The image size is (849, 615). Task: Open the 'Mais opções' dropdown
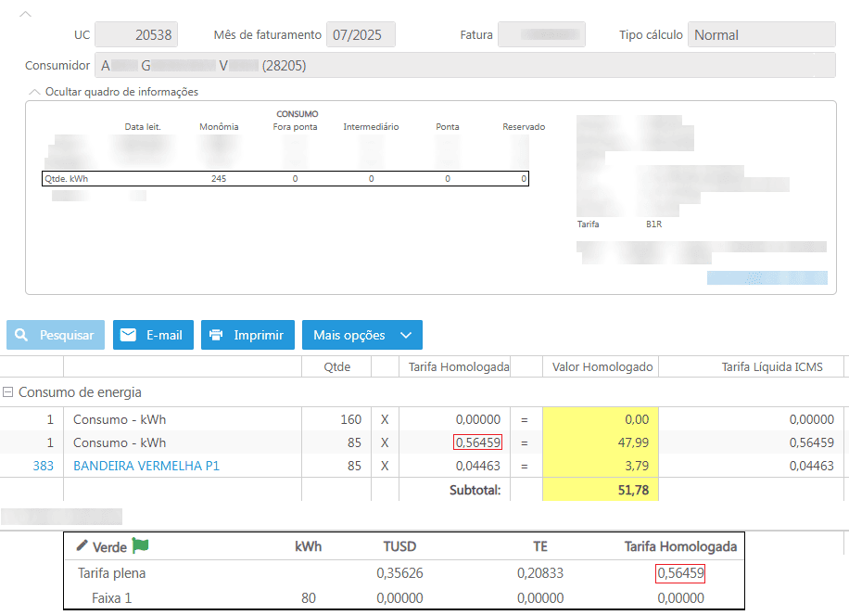[x=362, y=335]
